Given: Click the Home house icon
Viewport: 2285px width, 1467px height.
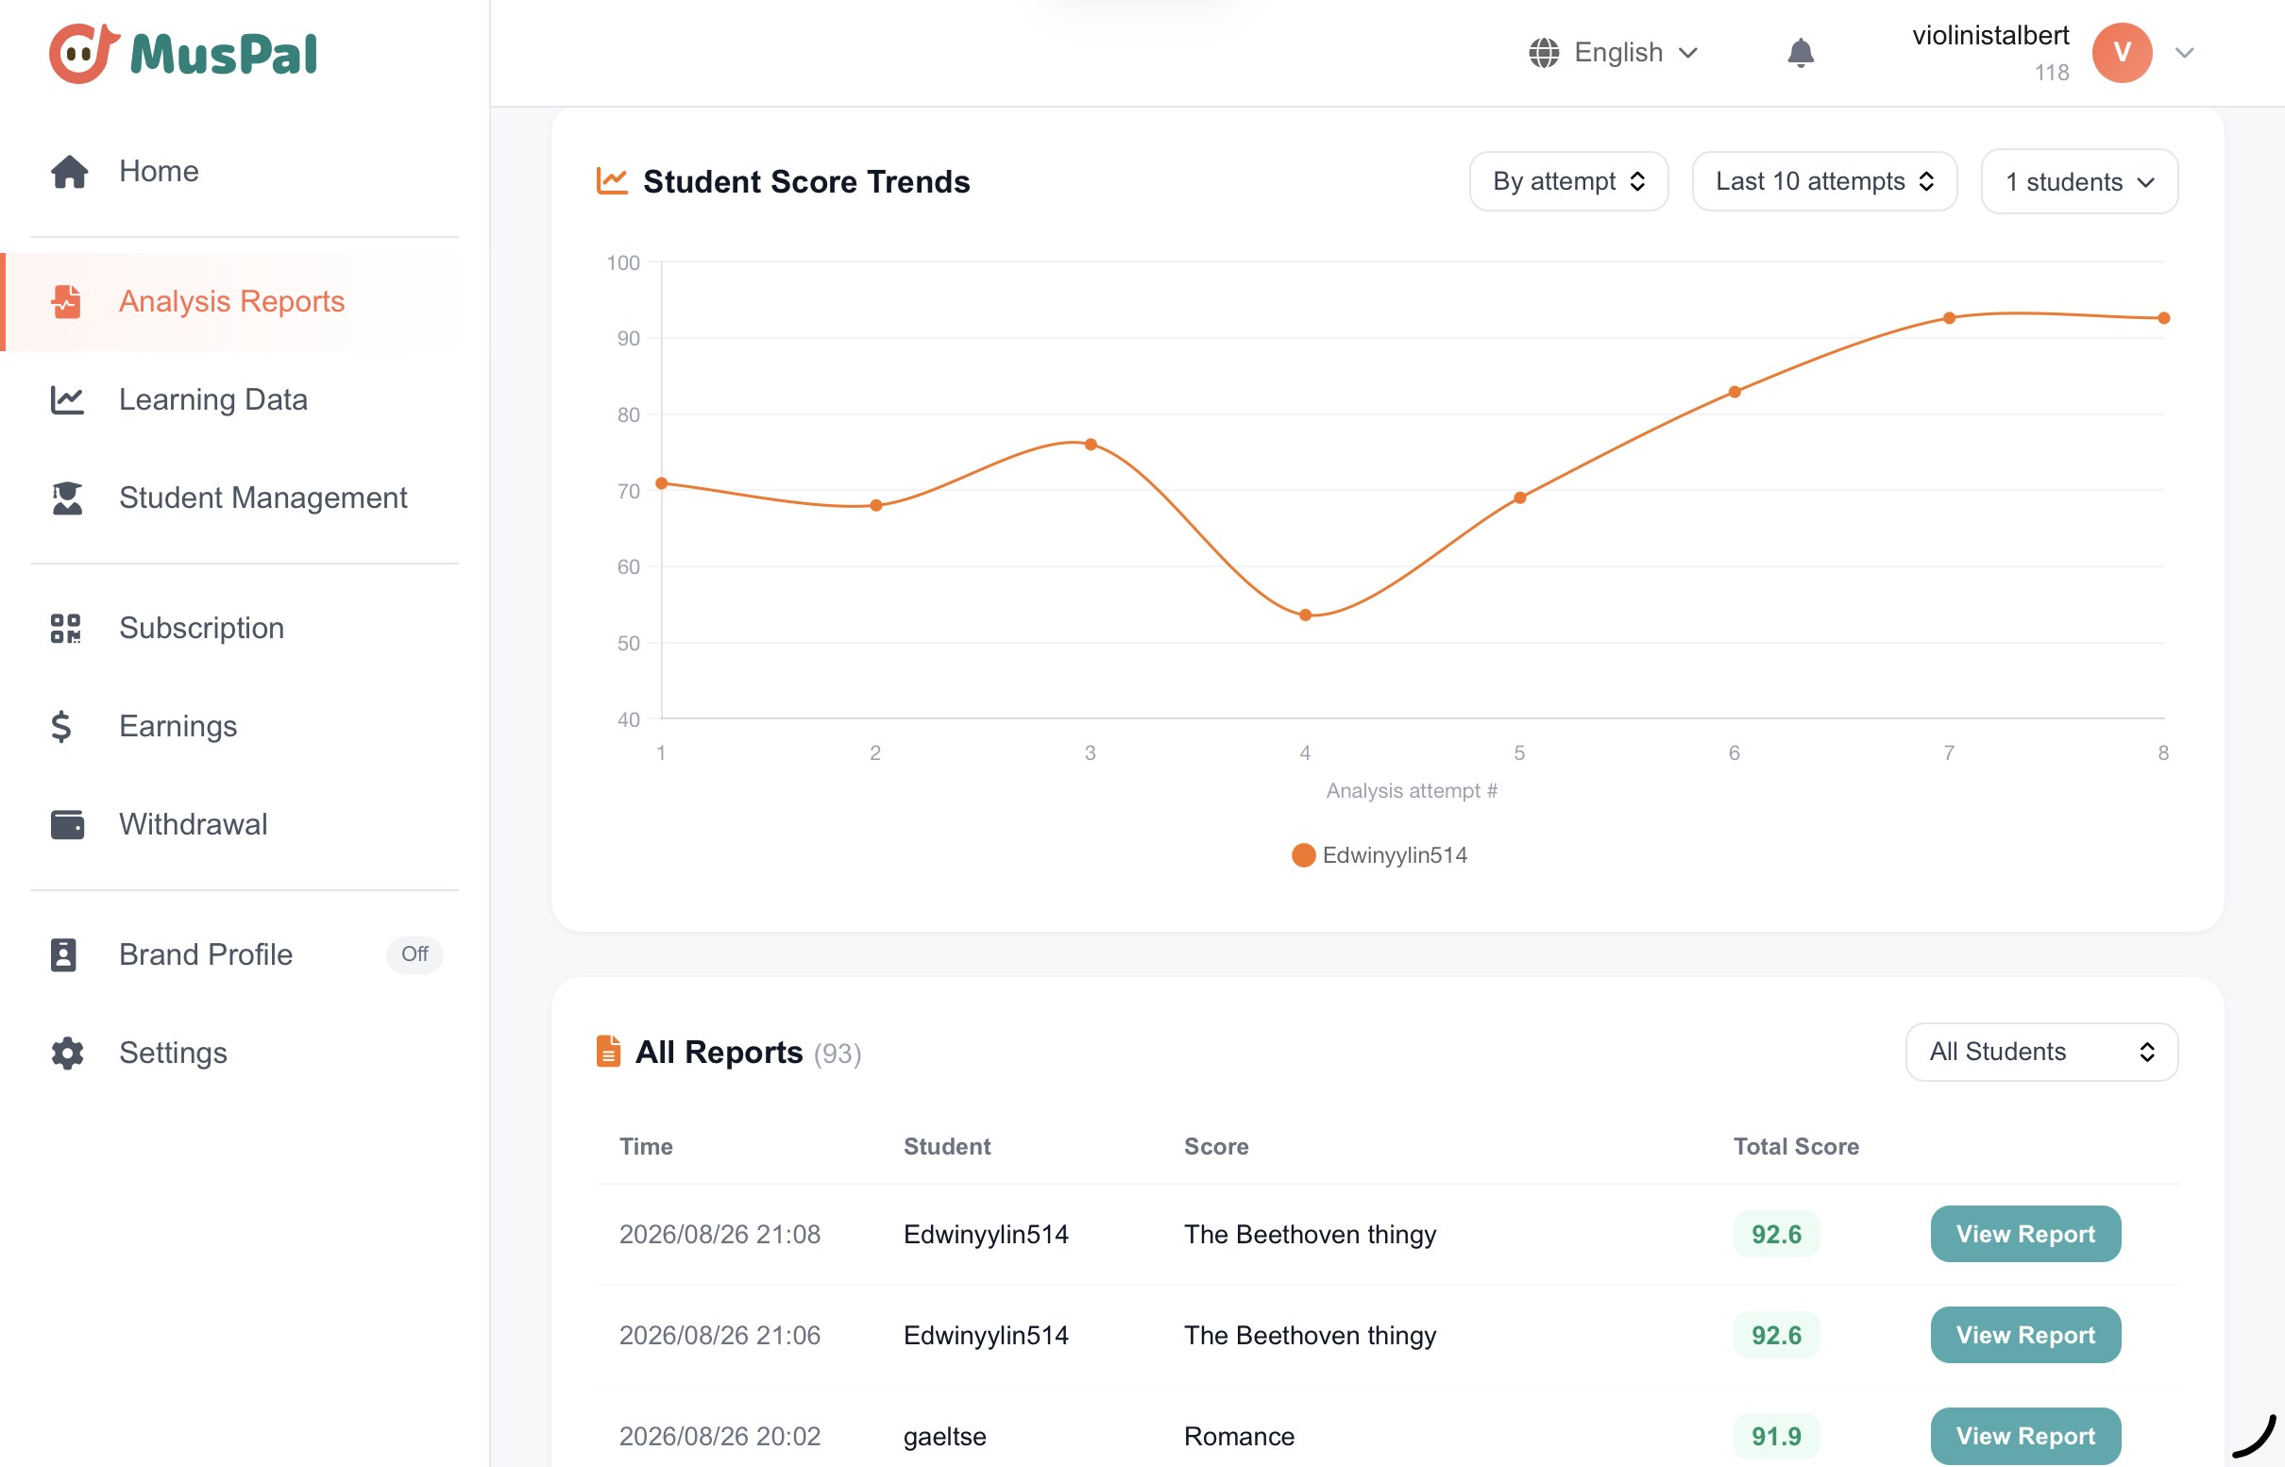Looking at the screenshot, I should [x=69, y=172].
